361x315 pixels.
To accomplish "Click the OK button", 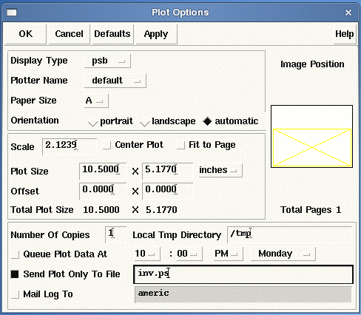I will click(x=26, y=34).
